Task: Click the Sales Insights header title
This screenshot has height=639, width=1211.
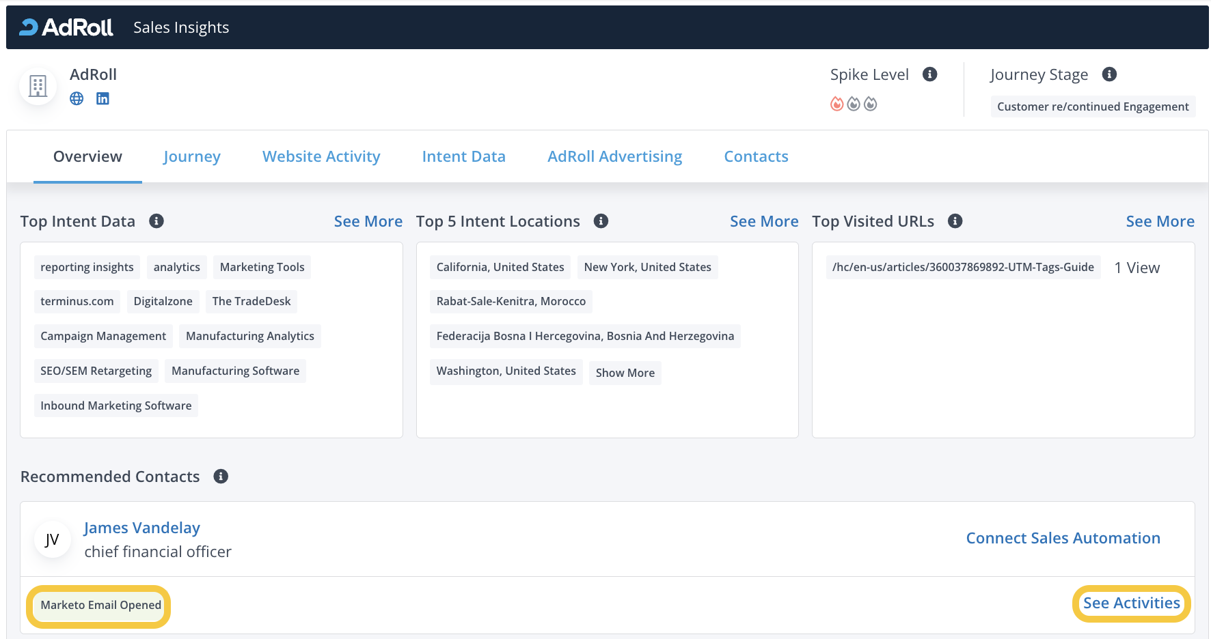Action: pos(181,27)
